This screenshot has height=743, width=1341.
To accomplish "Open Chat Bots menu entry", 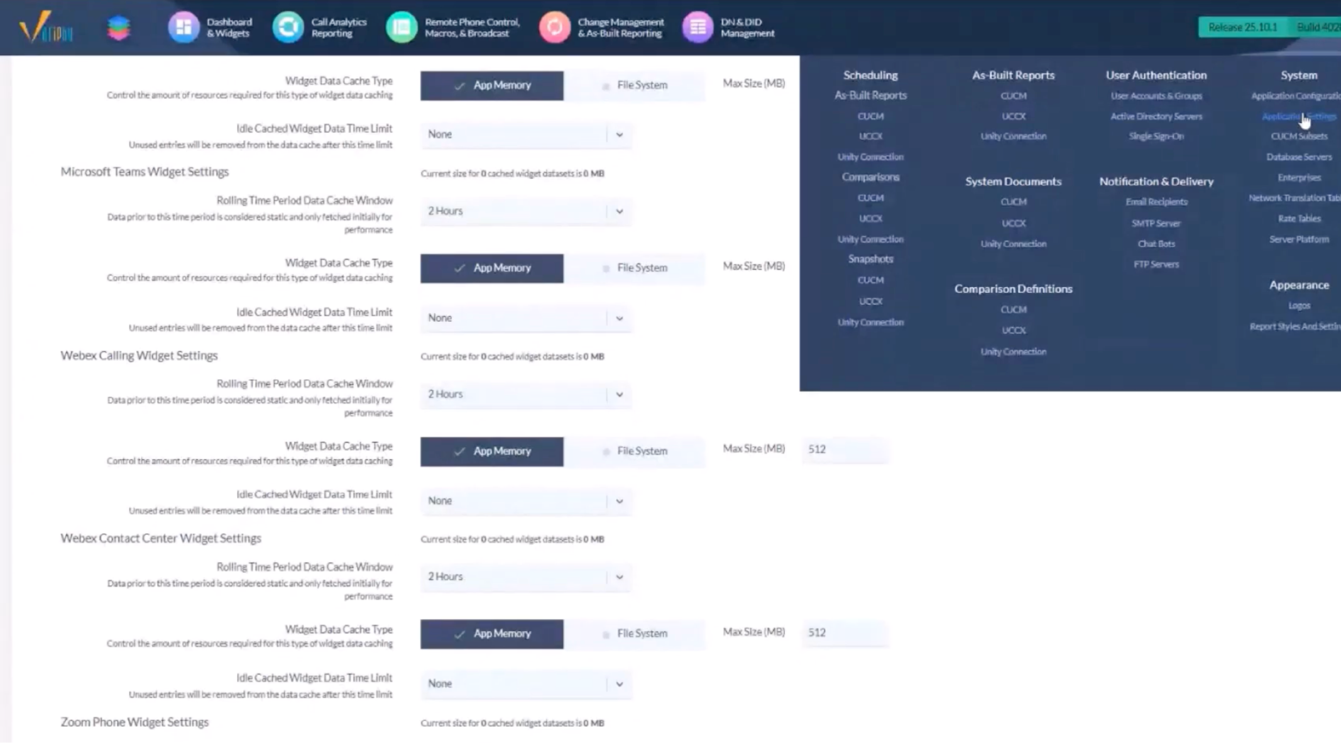I will (x=1156, y=244).
